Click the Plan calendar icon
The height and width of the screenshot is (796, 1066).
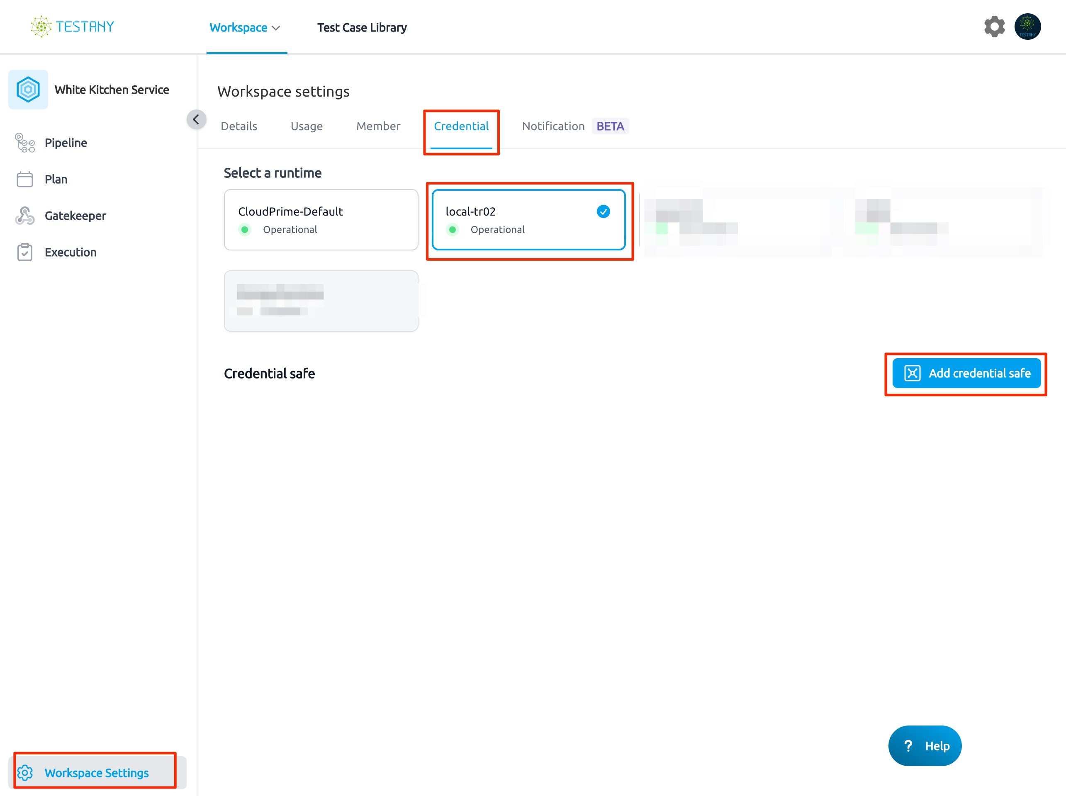point(24,179)
